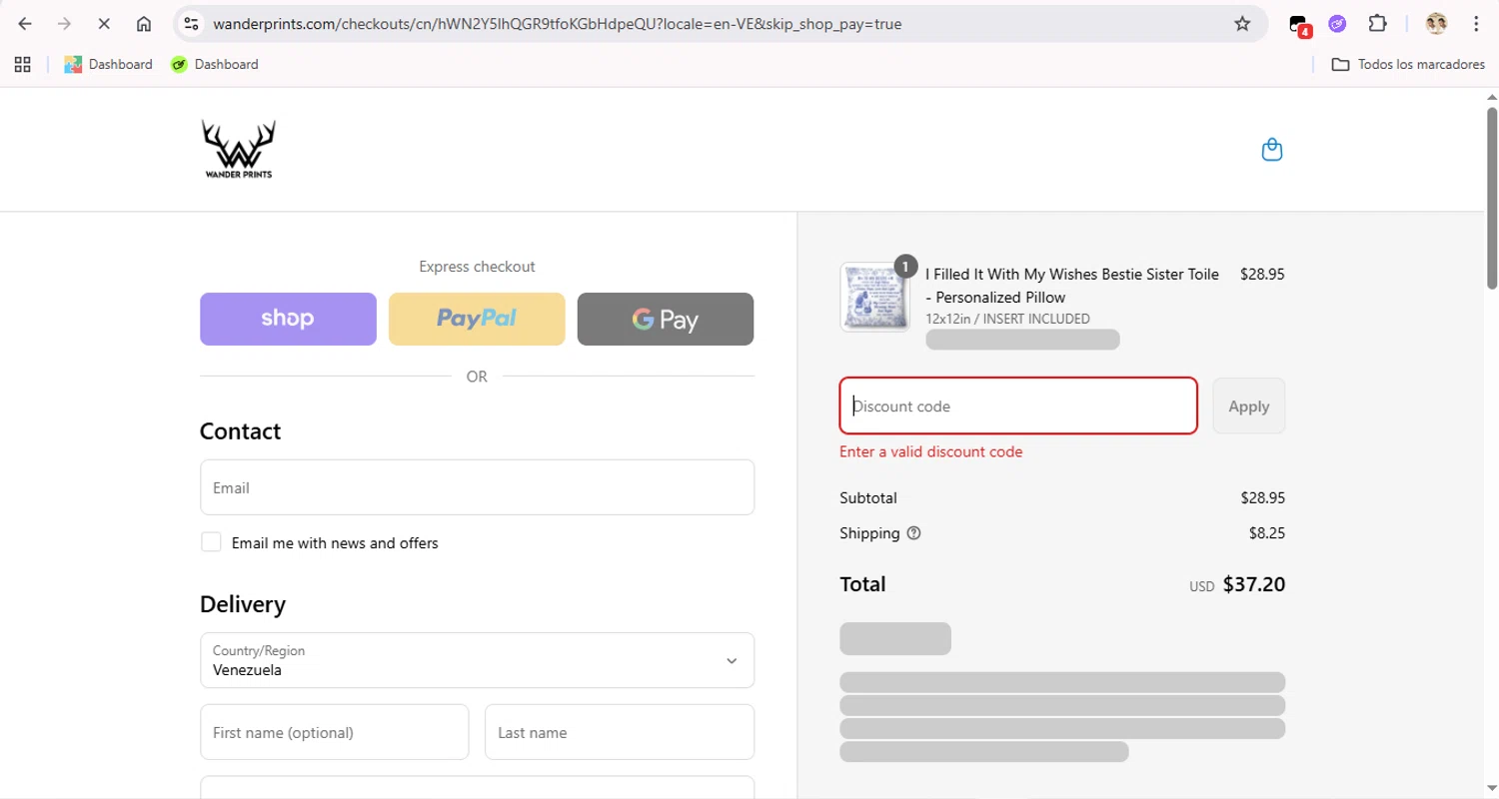Pay with the Shop express button
The height and width of the screenshot is (799, 1499).
tap(288, 319)
